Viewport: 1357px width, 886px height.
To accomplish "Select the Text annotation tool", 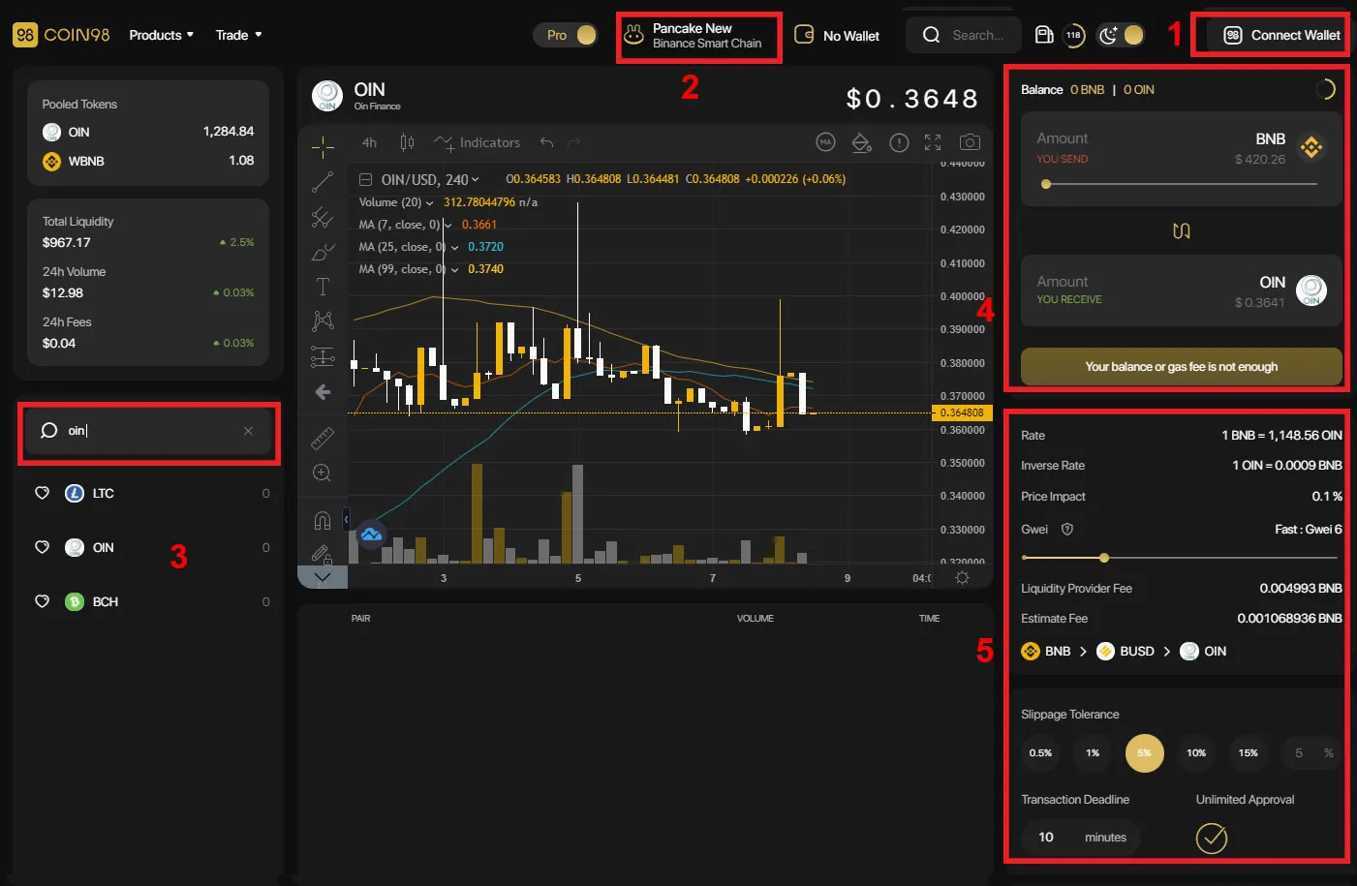I will point(323,287).
